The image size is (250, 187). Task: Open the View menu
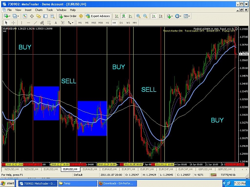pyautogui.click(x=18, y=10)
